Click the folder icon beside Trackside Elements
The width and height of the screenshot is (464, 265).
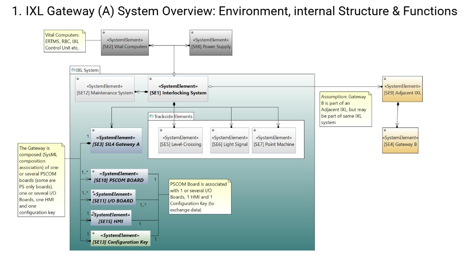pyautogui.click(x=151, y=116)
